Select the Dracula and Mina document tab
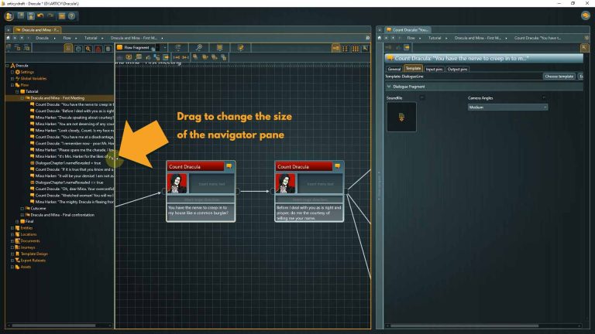Viewport: 595px width, 334px height. [37, 29]
